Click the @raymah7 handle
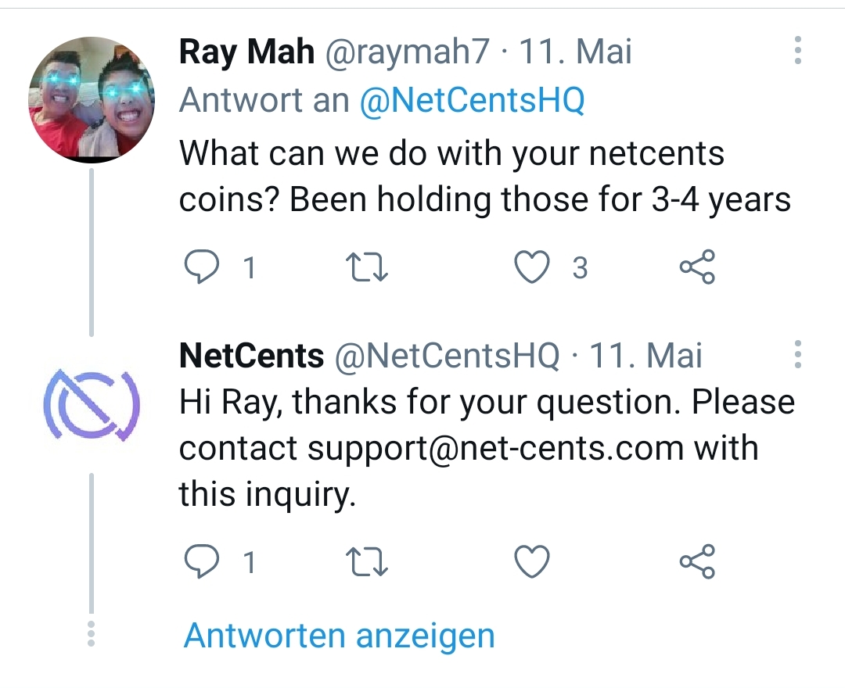 pyautogui.click(x=405, y=52)
